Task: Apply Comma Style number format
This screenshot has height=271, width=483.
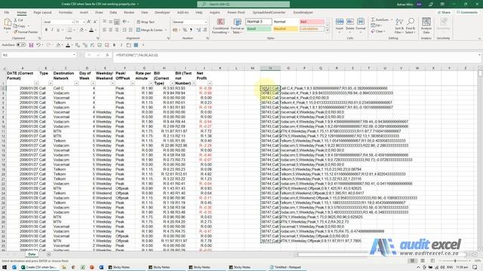Action: click(x=191, y=30)
